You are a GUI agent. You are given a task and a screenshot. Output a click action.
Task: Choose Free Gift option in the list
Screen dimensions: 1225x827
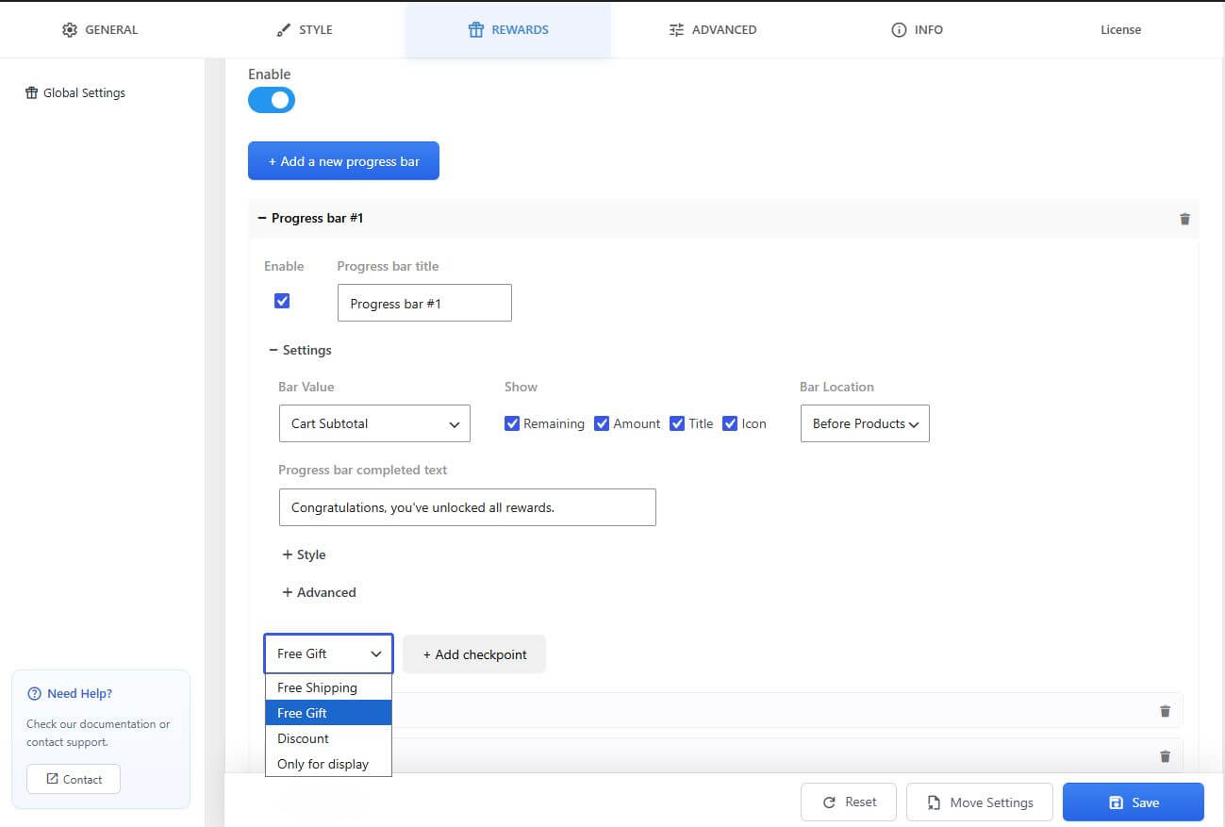coord(328,713)
